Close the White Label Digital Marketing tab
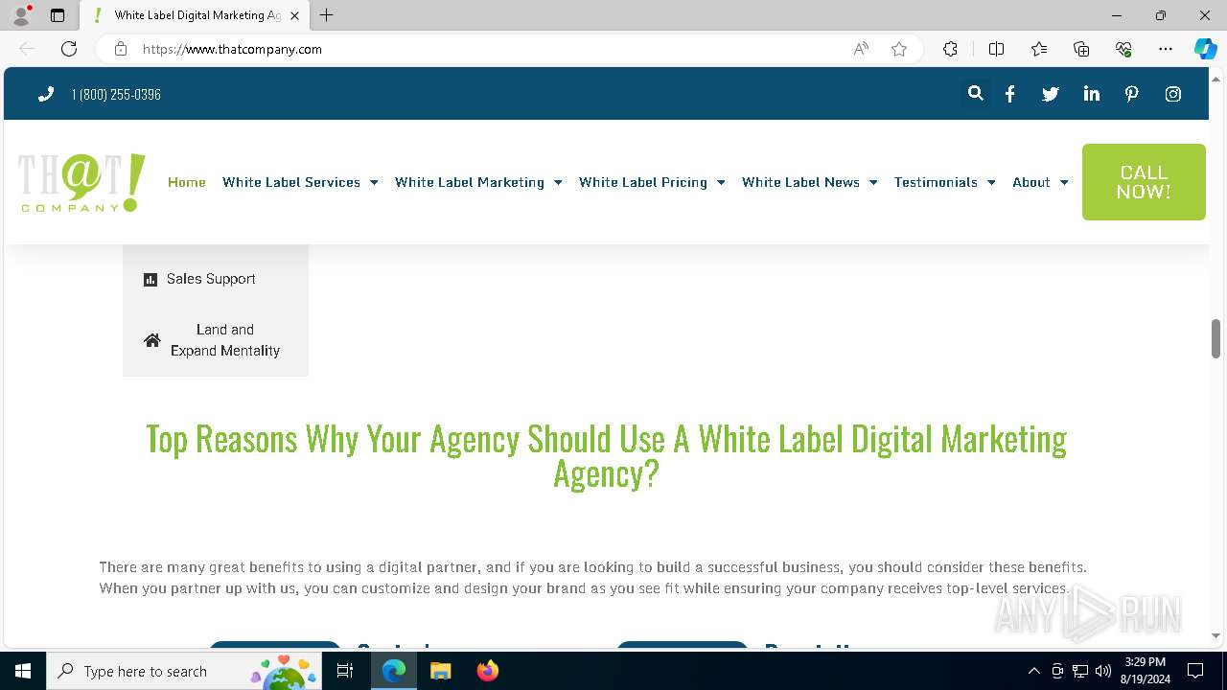This screenshot has width=1227, height=690. pos(294,15)
